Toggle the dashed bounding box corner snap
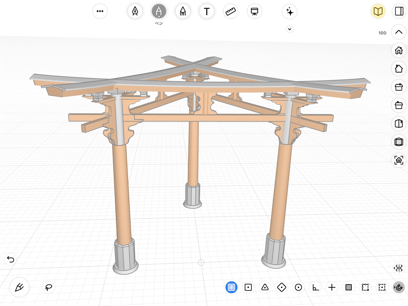Image resolution: width=408 pixels, height=306 pixels. click(x=365, y=287)
